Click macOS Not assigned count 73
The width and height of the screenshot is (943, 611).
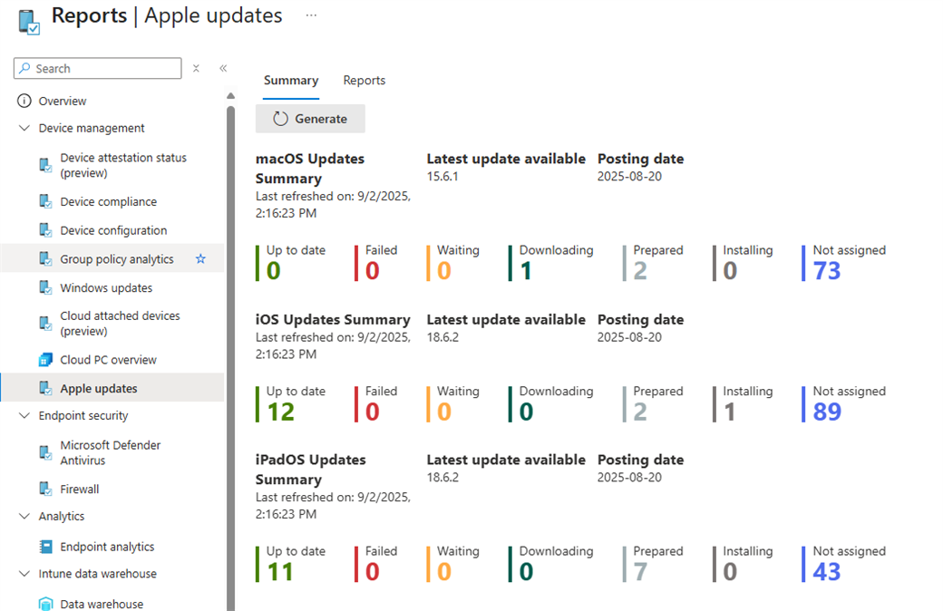point(827,271)
